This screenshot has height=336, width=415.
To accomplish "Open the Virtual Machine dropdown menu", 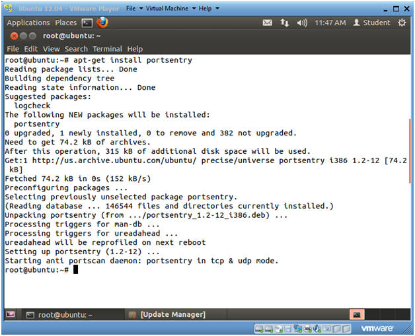I will click(x=170, y=9).
